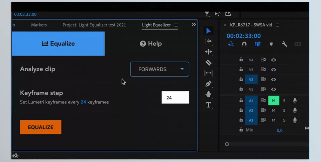Screen dimensions: 321x162
Task: Open KP_R6717 sequence panel menu
Action: pos(278,25)
